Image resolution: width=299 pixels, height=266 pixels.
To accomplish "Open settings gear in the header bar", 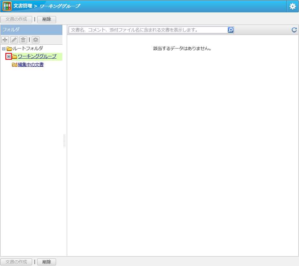I will click(x=292, y=6).
